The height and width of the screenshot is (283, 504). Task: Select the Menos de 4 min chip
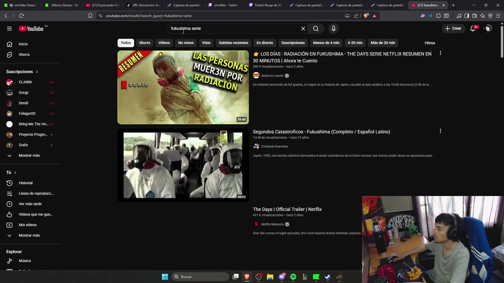[326, 43]
